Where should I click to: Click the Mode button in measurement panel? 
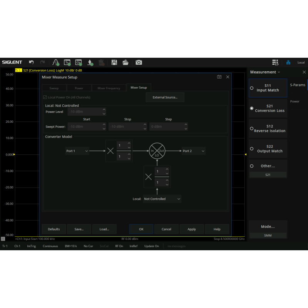pos(268,226)
